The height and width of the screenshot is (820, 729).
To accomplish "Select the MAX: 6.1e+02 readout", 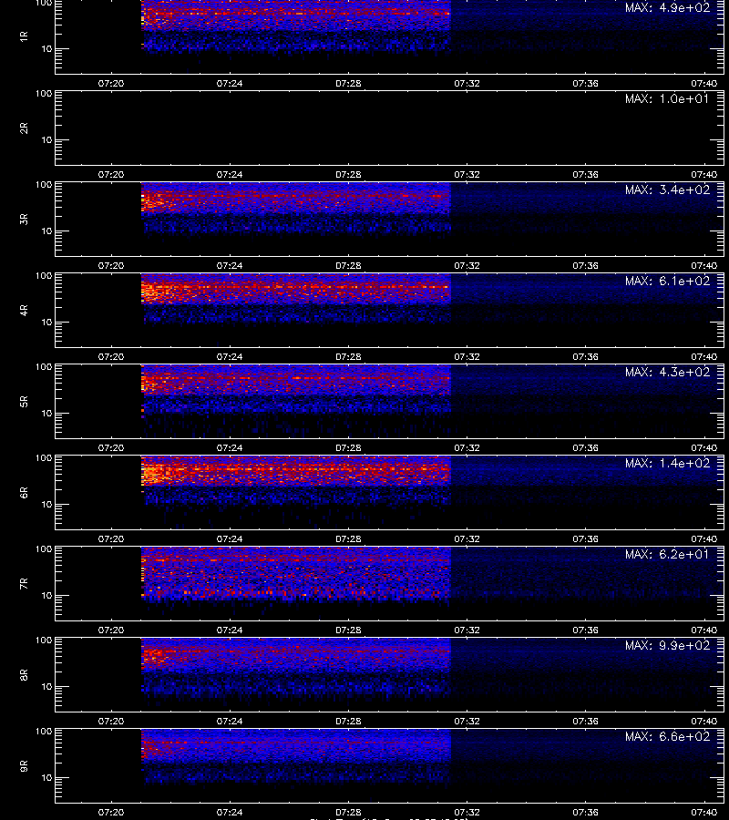I will [x=667, y=281].
